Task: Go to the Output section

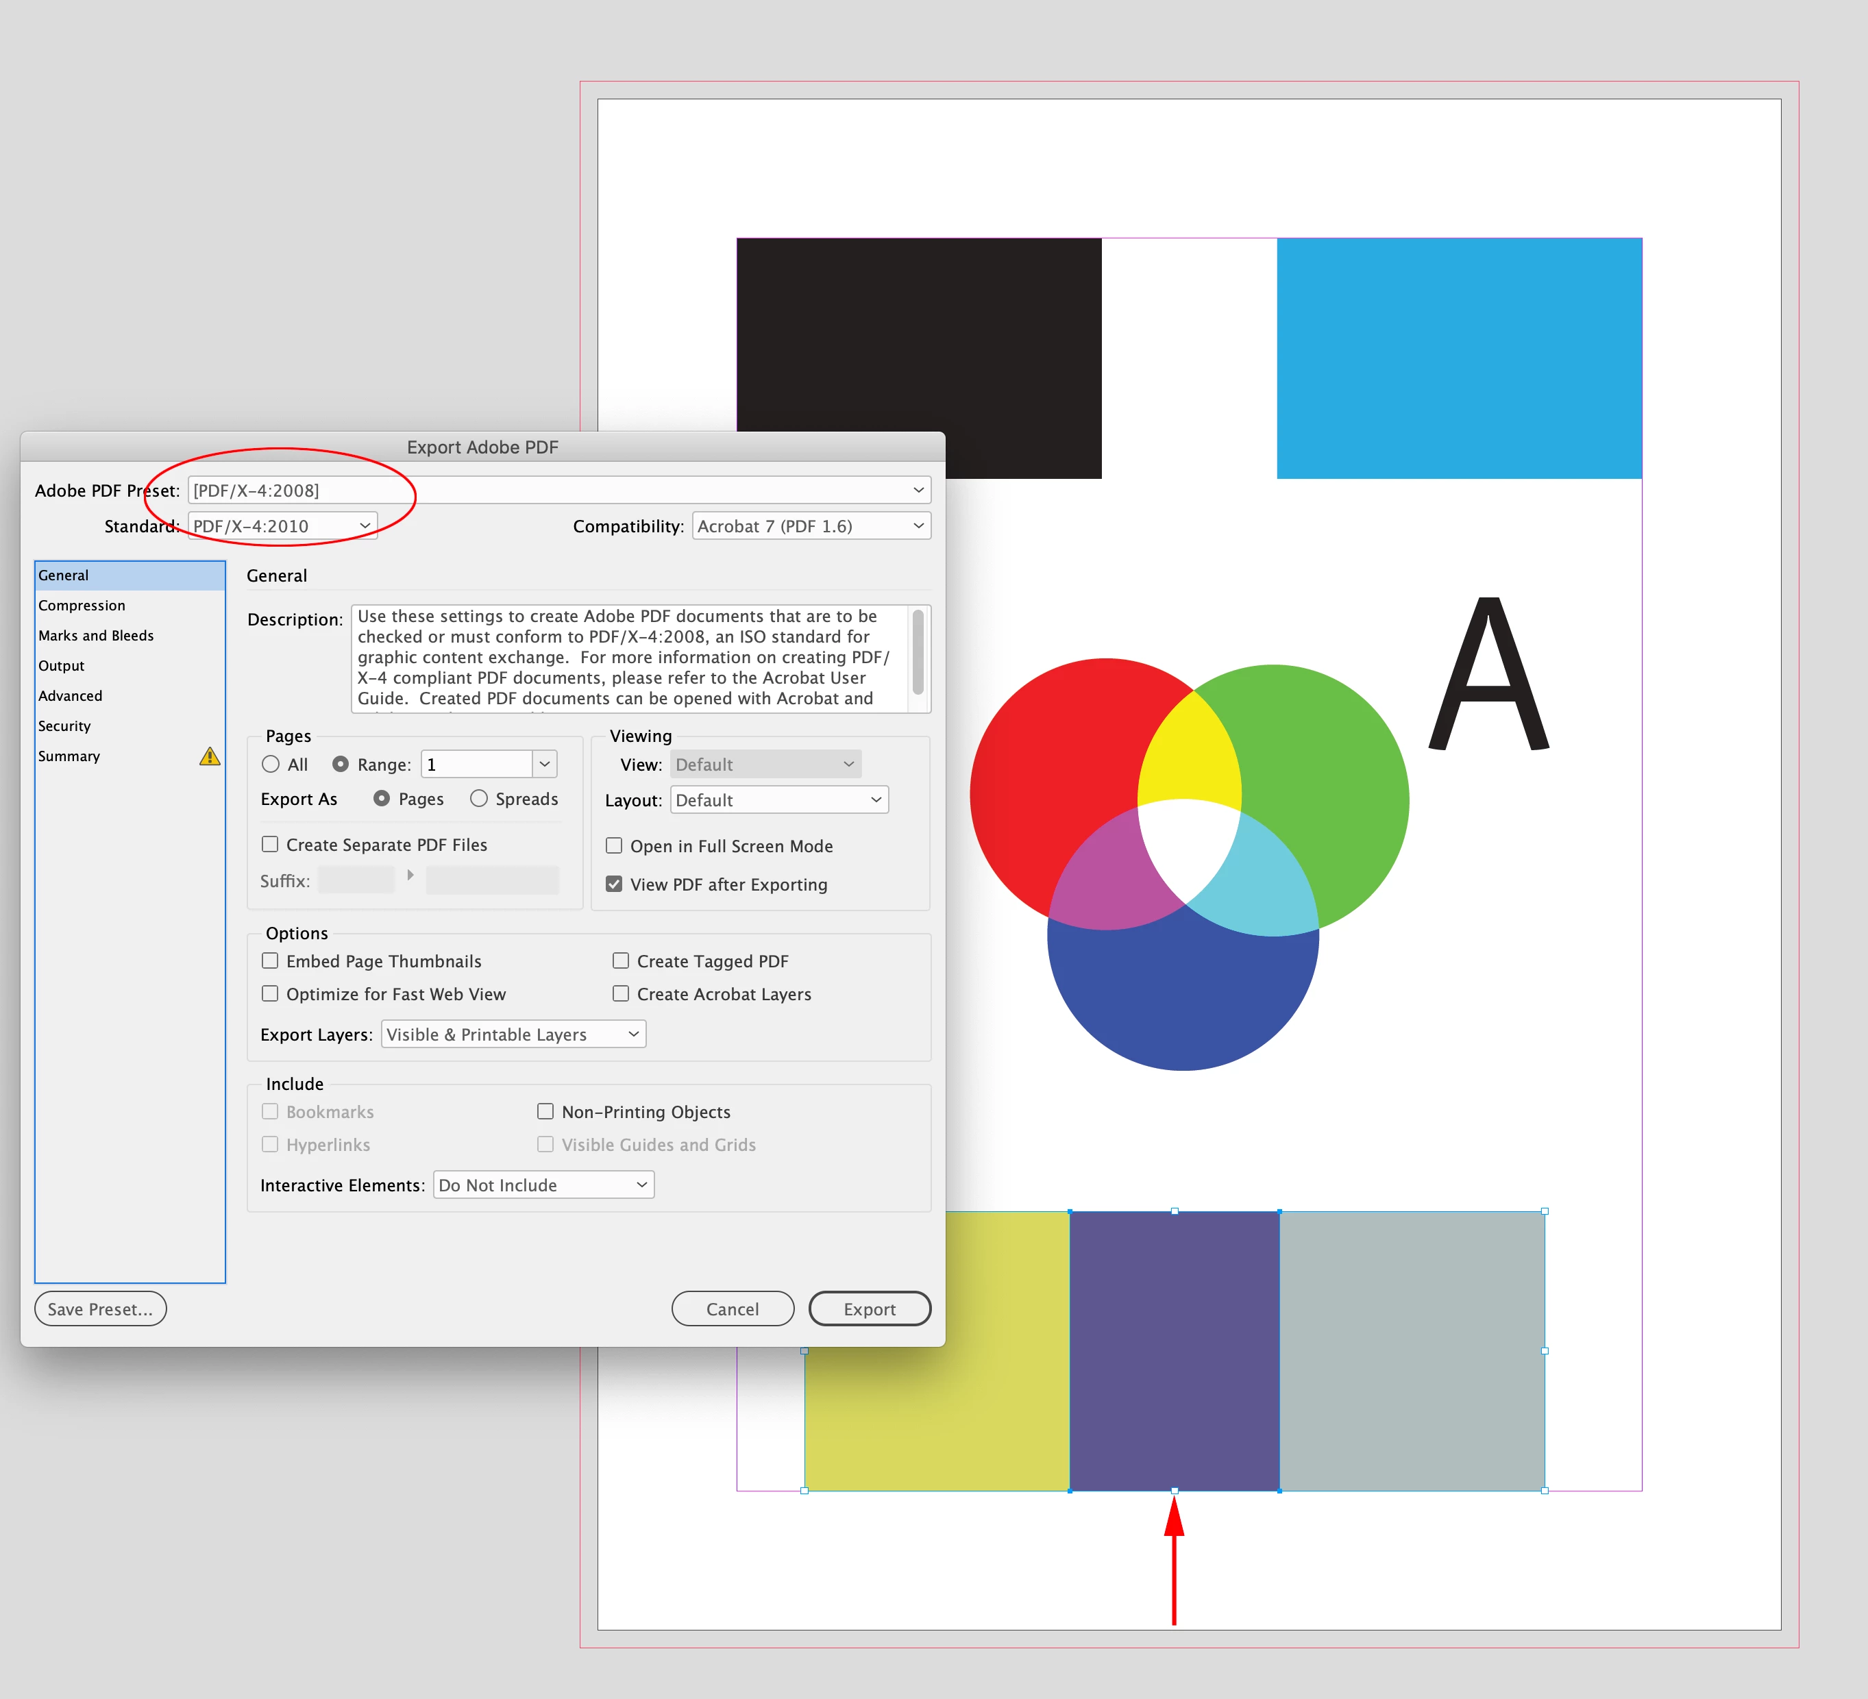Action: pos(61,665)
